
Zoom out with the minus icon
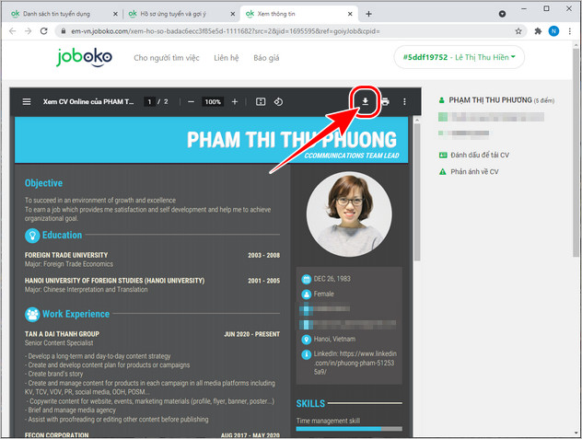191,101
